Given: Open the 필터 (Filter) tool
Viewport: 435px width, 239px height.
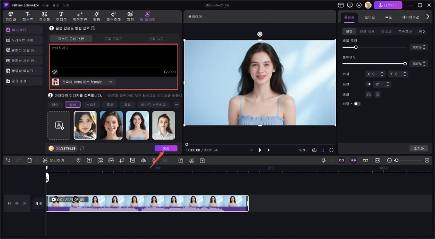Looking at the screenshot, I should [97, 16].
